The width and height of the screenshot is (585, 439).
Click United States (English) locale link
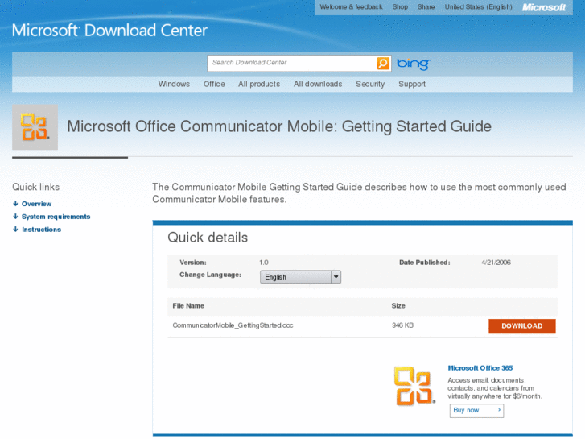(478, 6)
